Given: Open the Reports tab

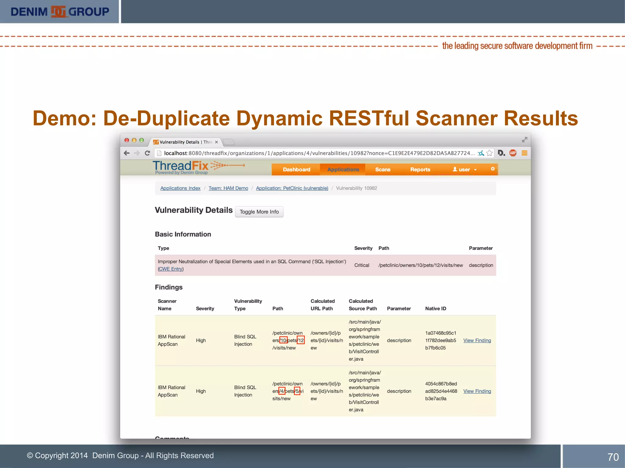Looking at the screenshot, I should pos(420,169).
